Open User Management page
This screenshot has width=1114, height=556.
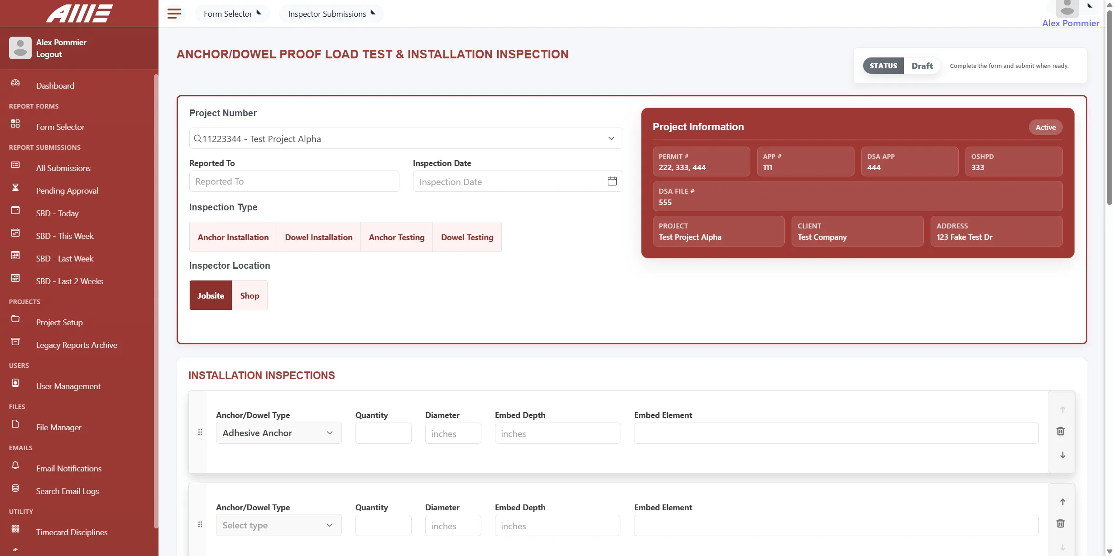tap(68, 386)
